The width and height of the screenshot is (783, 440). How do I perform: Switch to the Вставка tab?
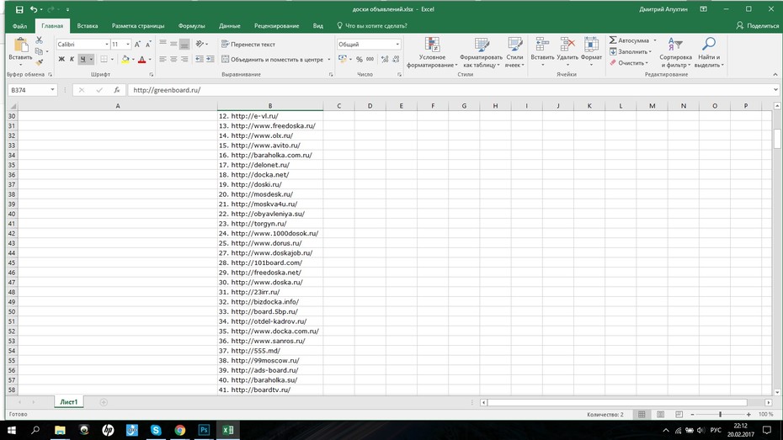click(88, 26)
